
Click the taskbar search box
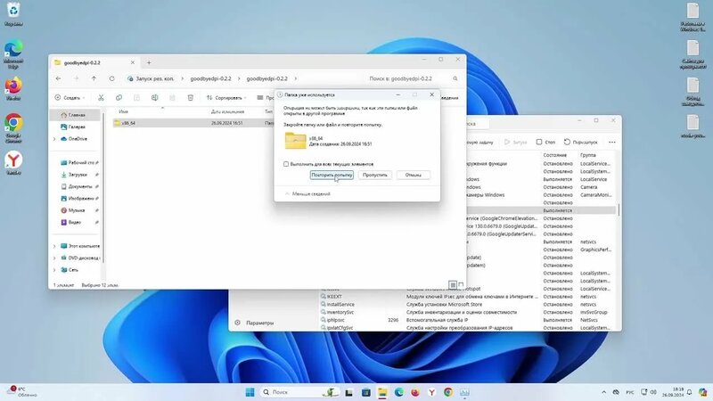(x=300, y=392)
